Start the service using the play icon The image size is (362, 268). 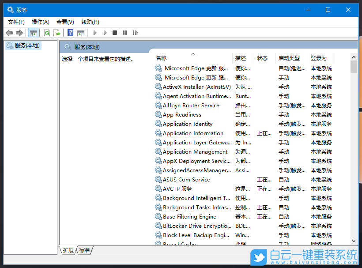(x=95, y=32)
